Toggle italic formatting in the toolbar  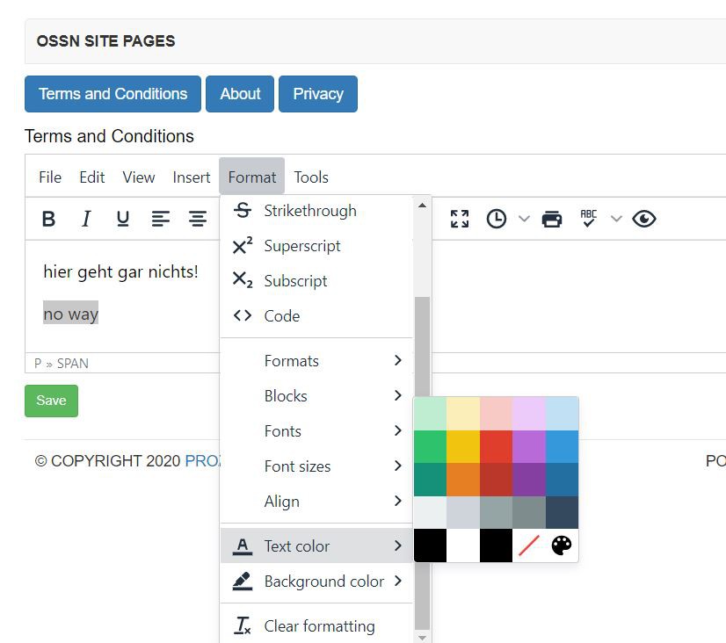point(86,219)
